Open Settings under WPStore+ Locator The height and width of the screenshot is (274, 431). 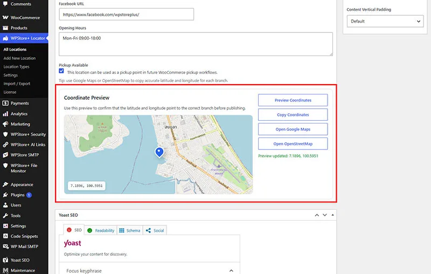[x=10, y=75]
